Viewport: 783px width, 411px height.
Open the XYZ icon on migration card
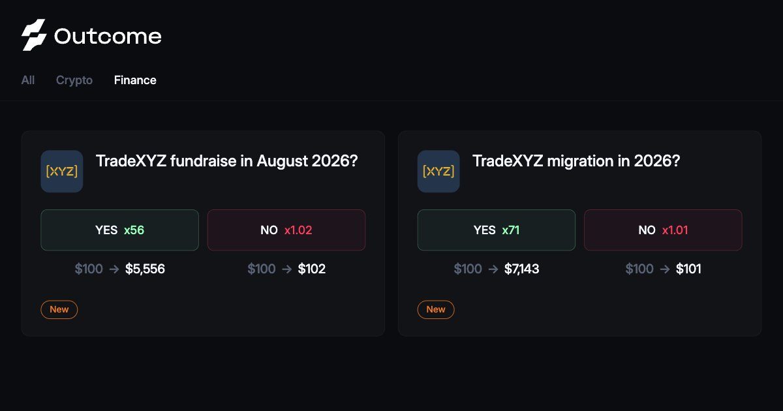click(438, 172)
